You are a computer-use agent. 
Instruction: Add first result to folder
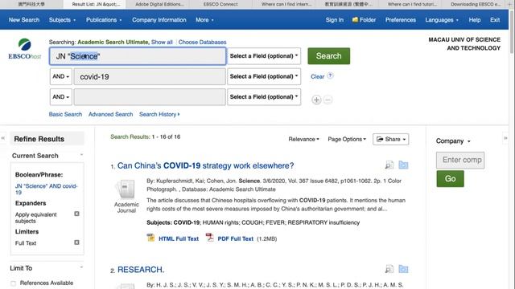tap(403, 165)
